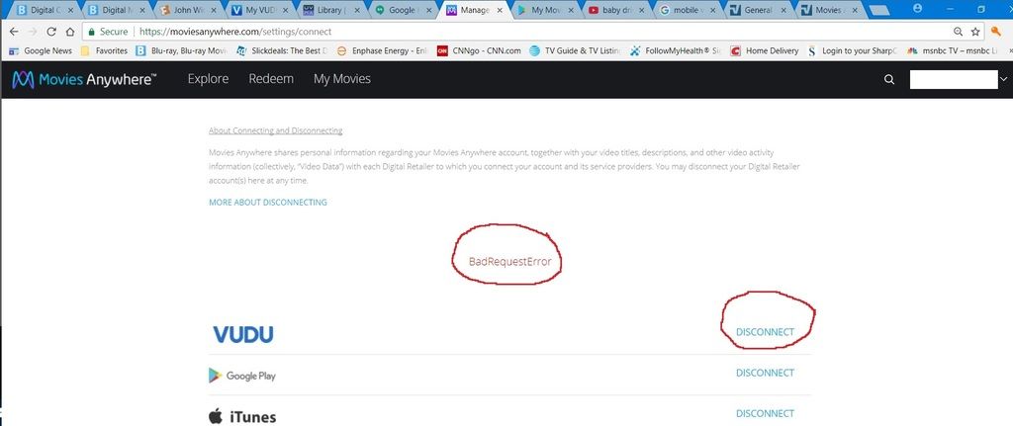Viewport: 1013px width, 426px height.
Task: Switch to the General tab
Action: tap(758, 10)
